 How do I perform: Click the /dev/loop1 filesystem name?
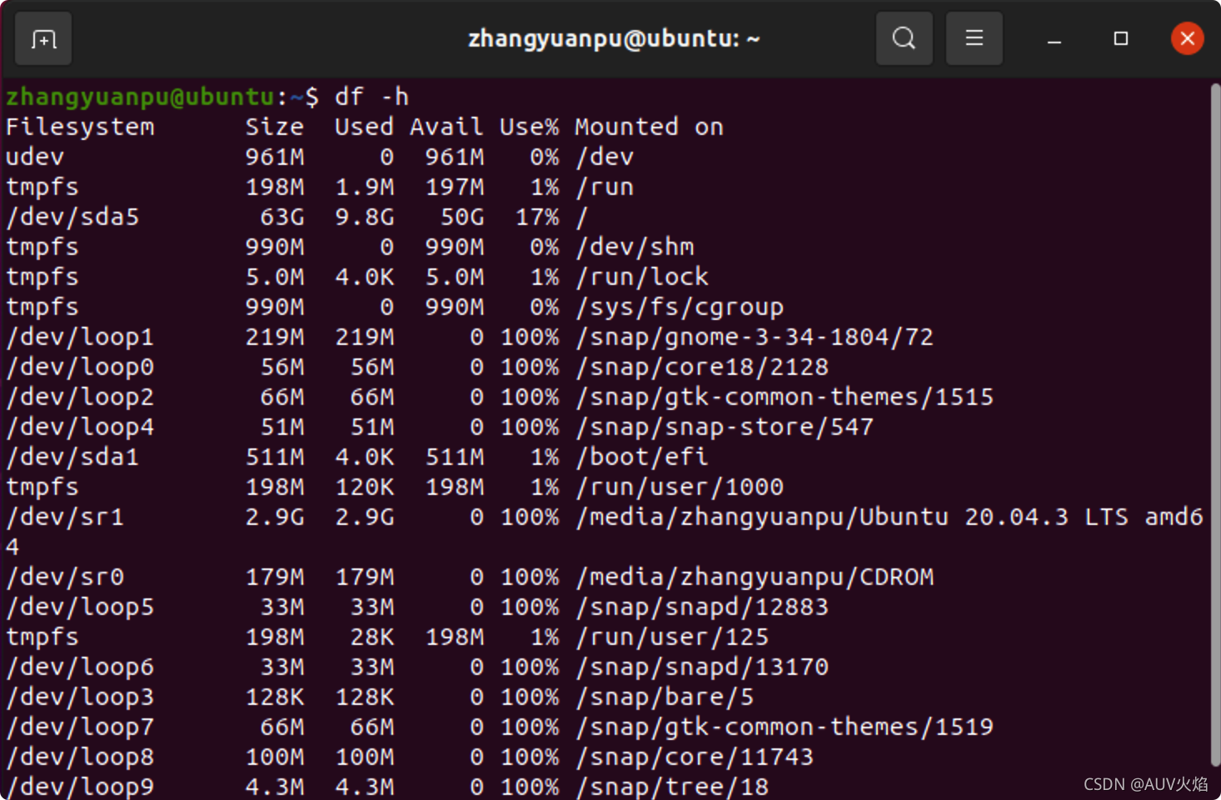click(80, 337)
